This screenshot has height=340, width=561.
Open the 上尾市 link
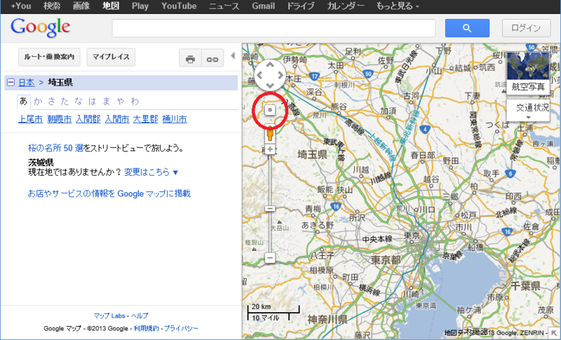click(x=30, y=119)
